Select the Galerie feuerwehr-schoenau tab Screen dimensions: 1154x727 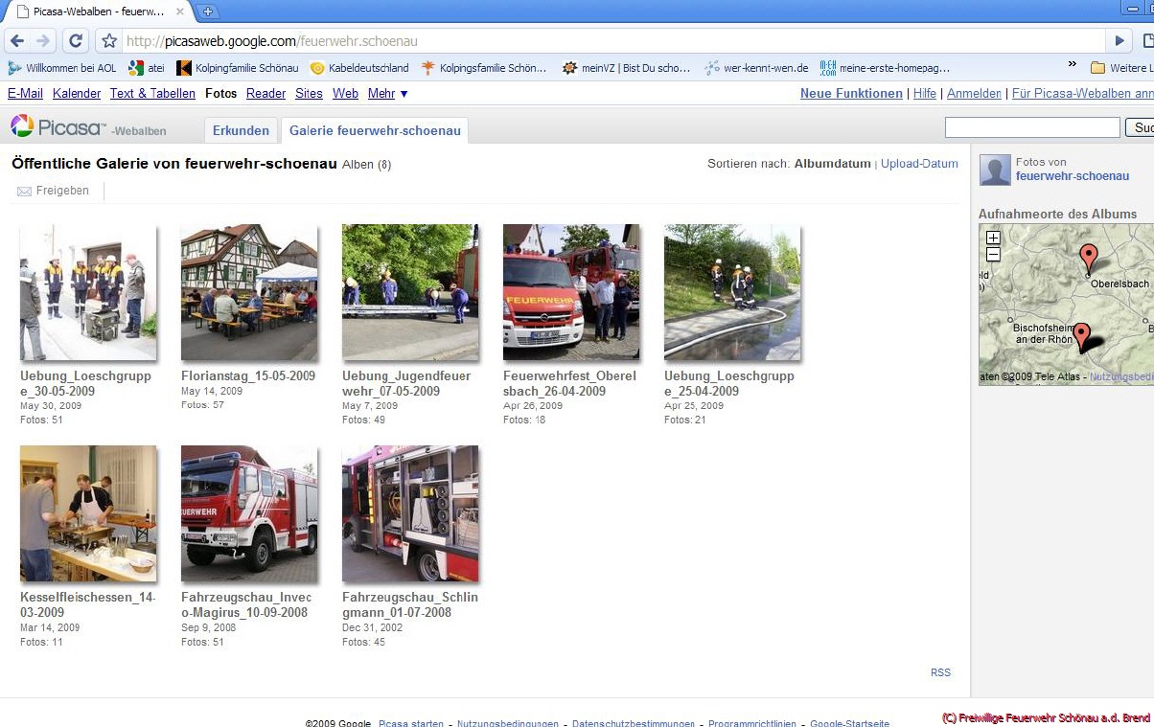[375, 131]
